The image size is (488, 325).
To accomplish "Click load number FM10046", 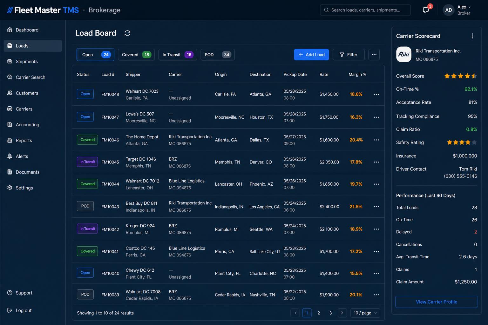I will click(110, 140).
